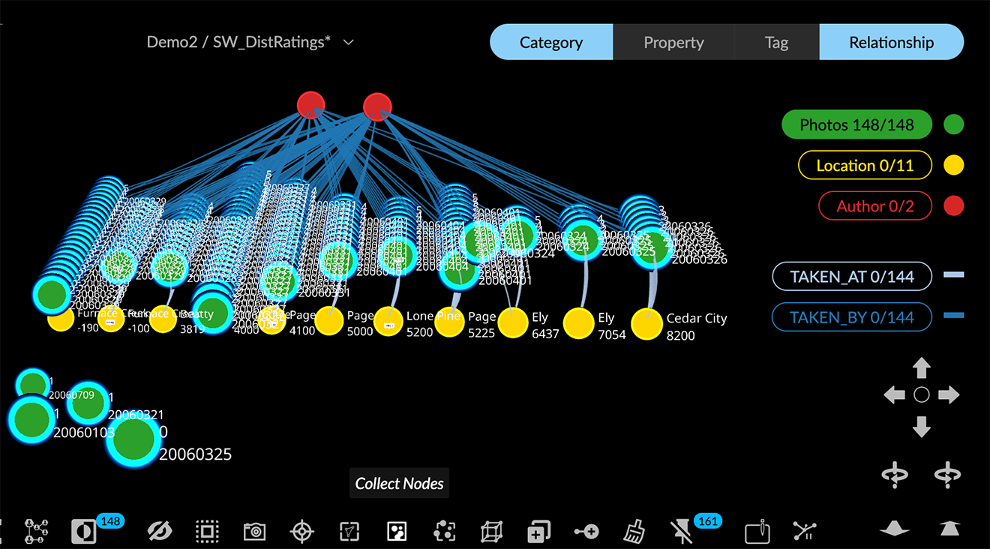The image size is (990, 549).
Task: Click the broom clean-up icon
Action: (634, 532)
